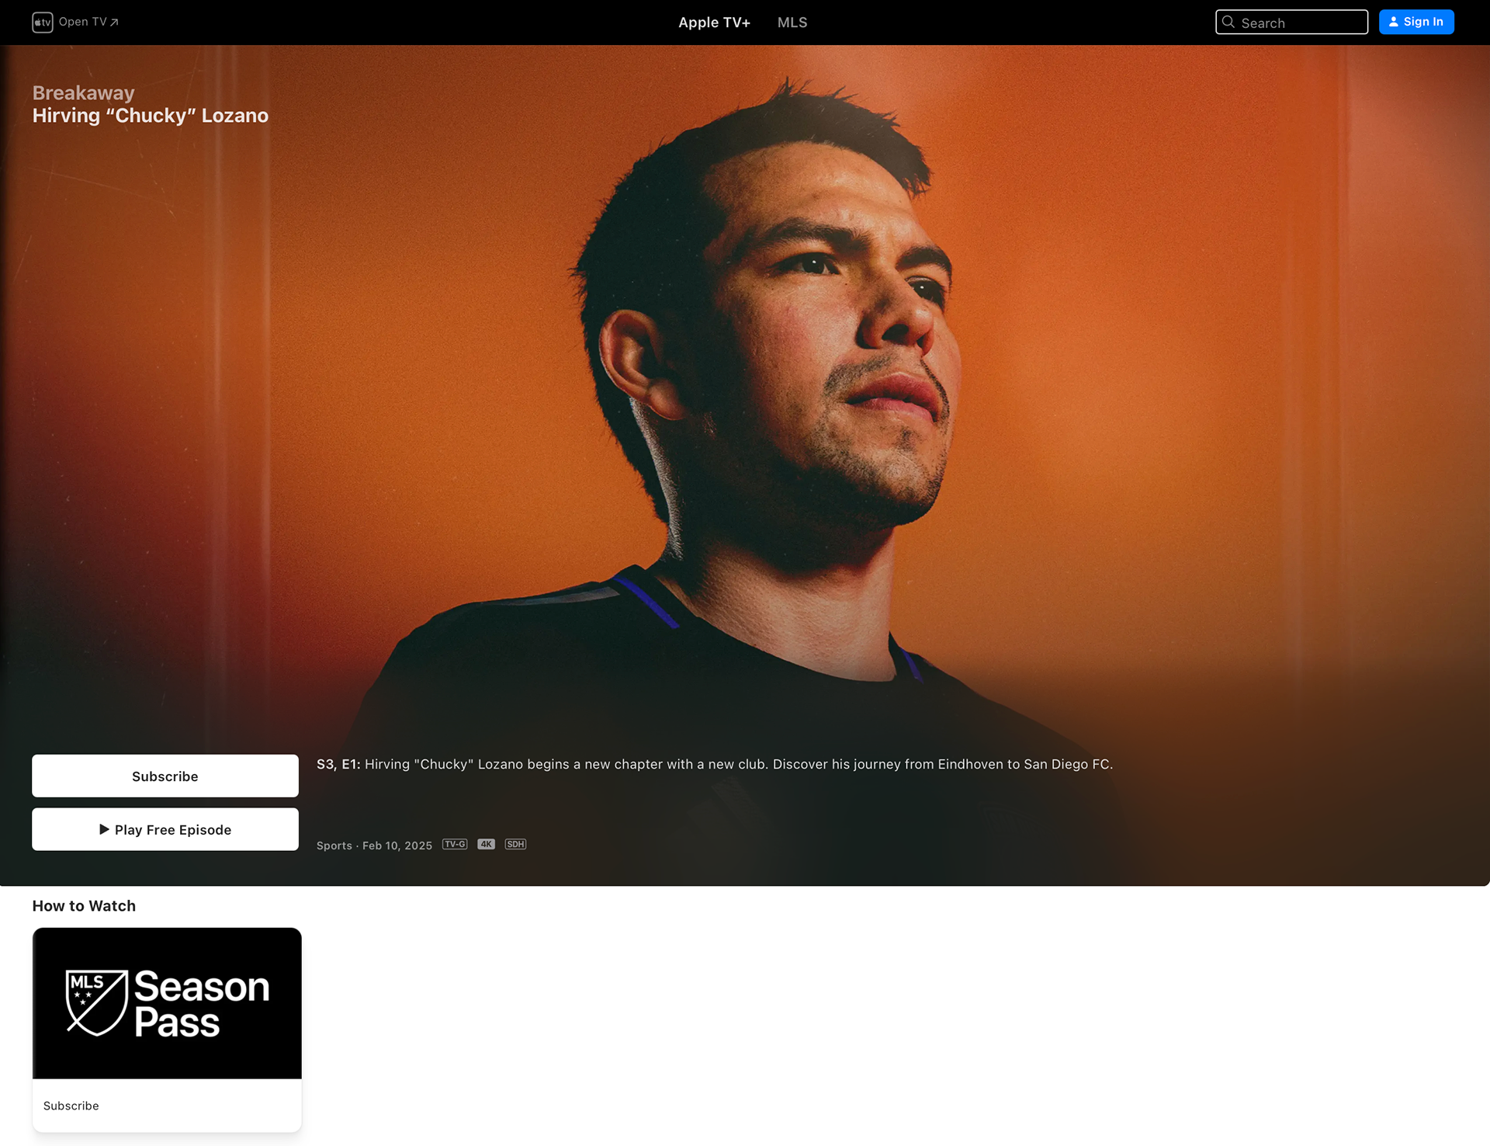Click the magnifying glass search icon
Screen dimensions: 1490x1146
tap(1228, 22)
